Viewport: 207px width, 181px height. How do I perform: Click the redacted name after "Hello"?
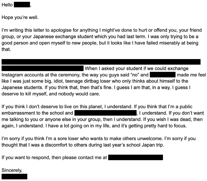click(22, 5)
